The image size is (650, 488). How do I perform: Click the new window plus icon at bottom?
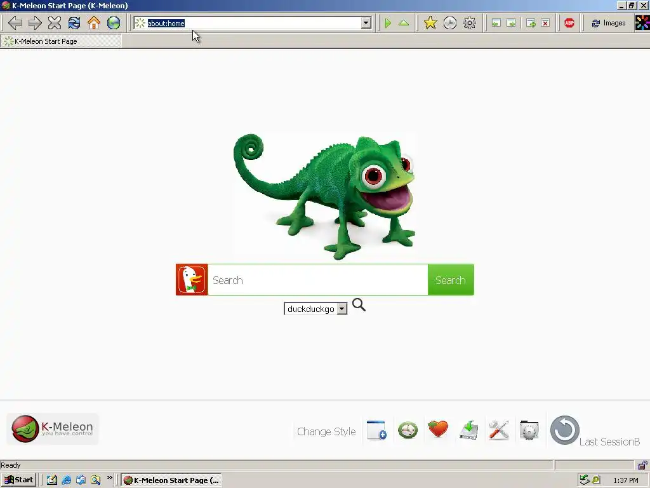377,430
